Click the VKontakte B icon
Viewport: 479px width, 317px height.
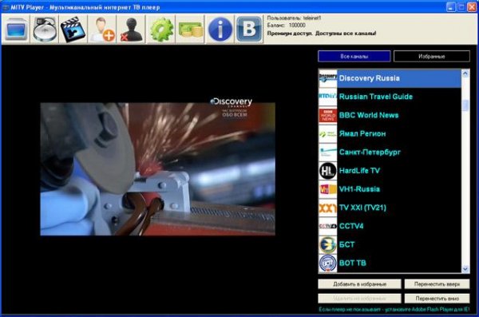tap(249, 30)
